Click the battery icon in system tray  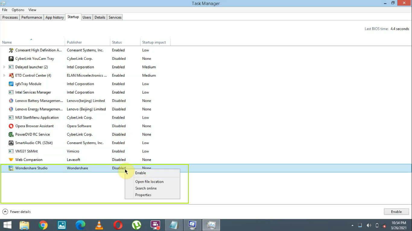point(376,225)
